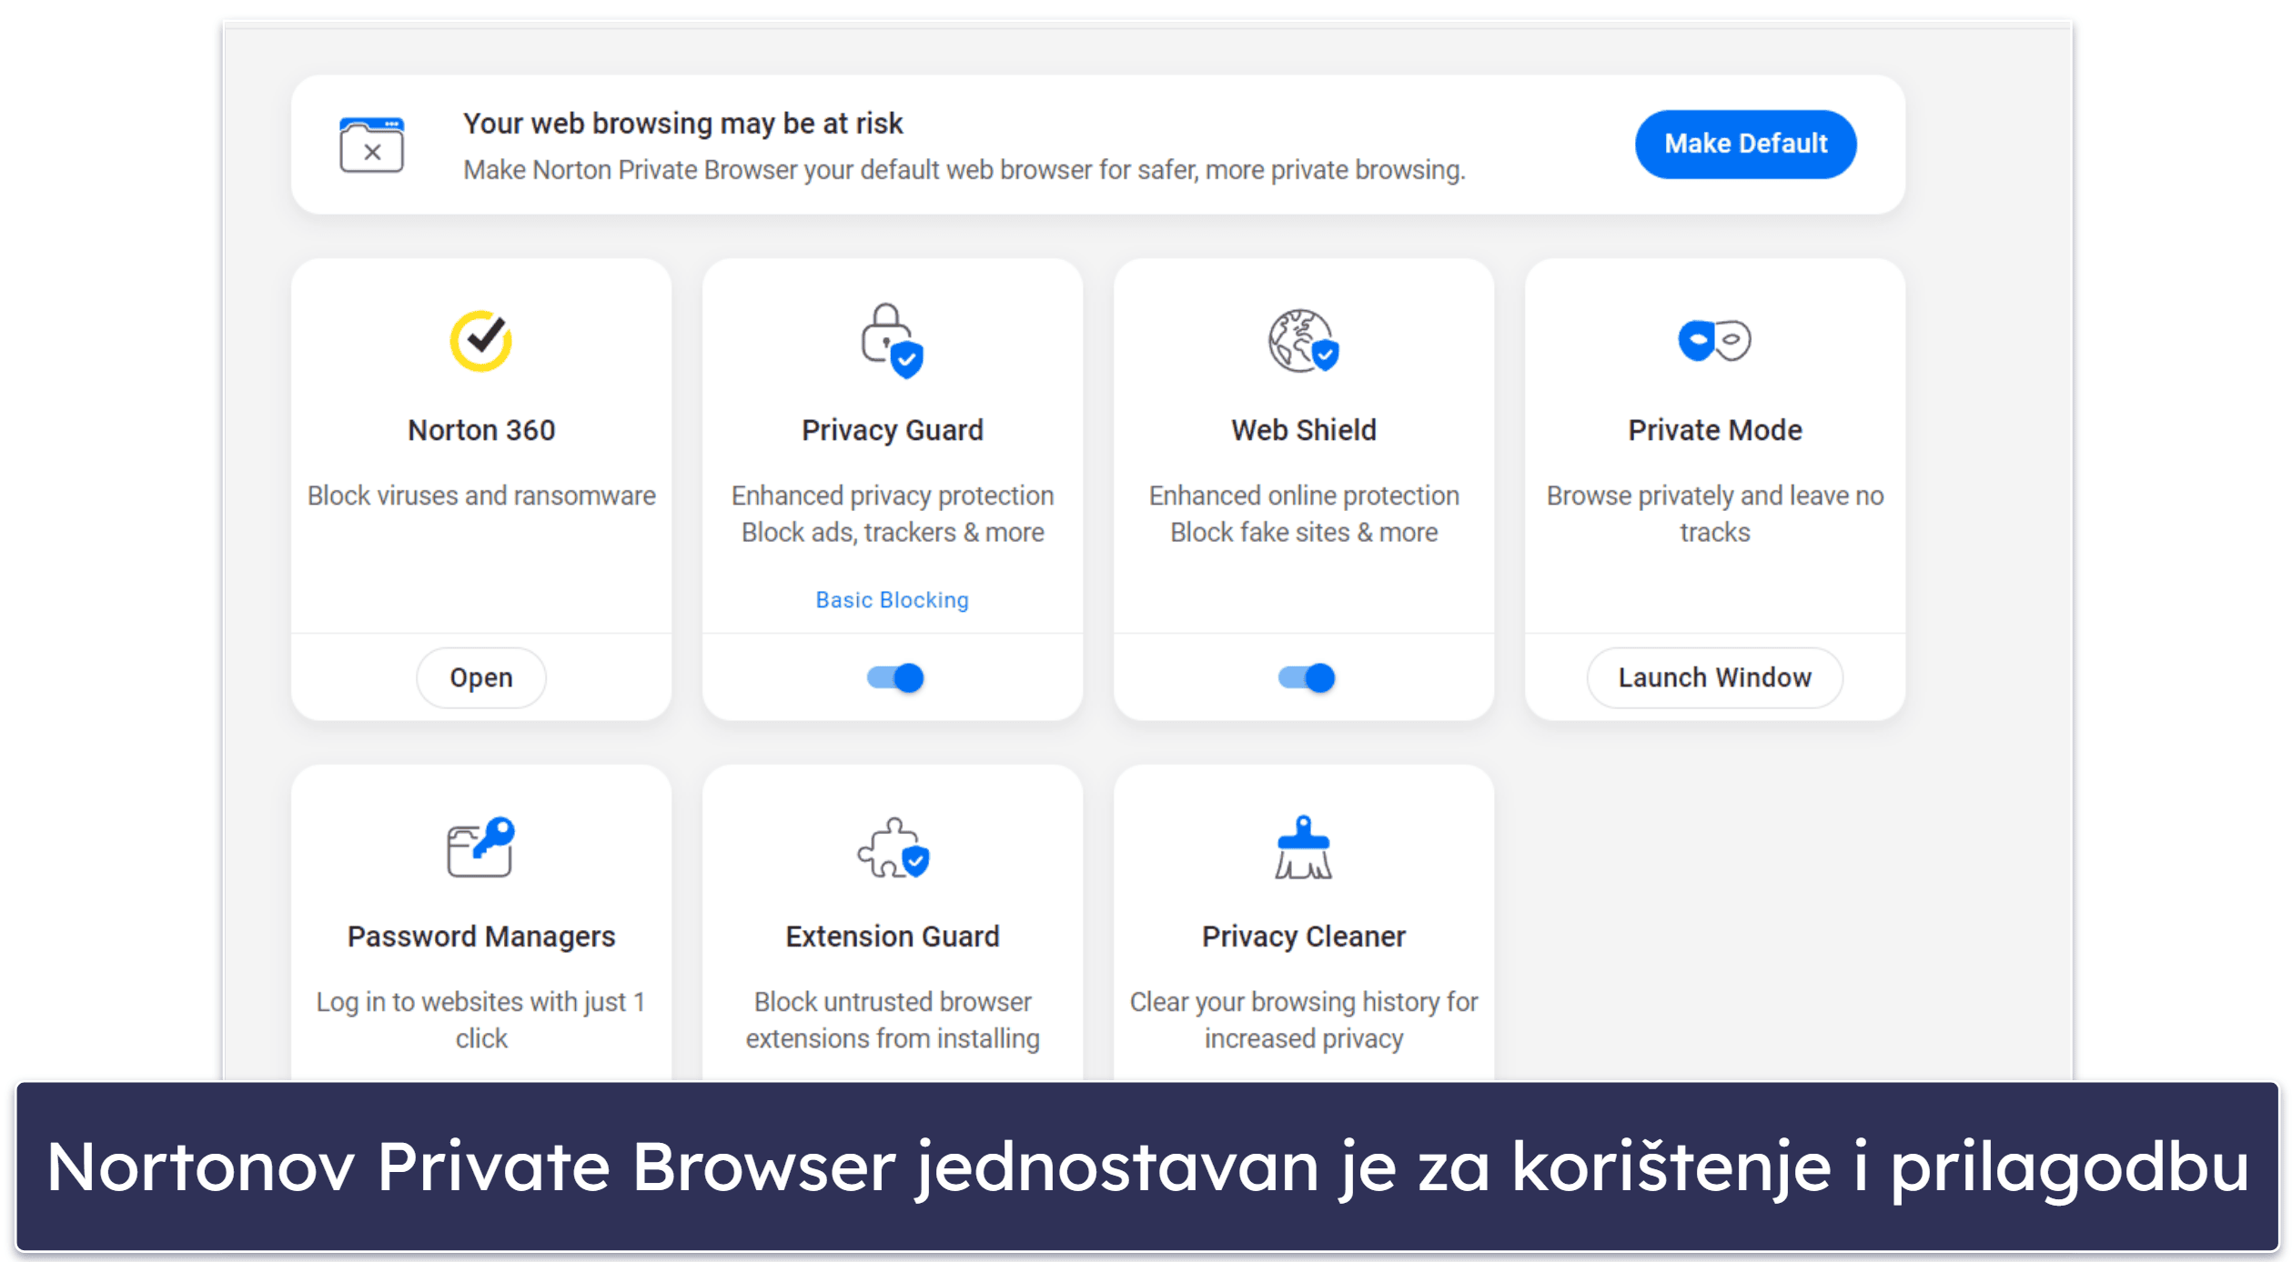Click 'Make Norton Private Browser your default' text

click(x=964, y=170)
